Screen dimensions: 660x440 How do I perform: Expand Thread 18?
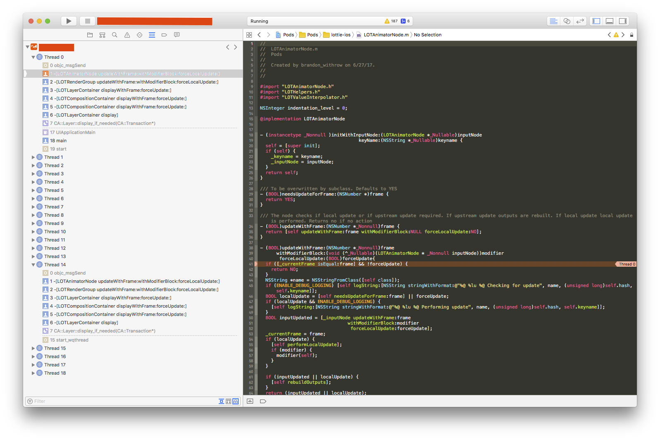33,373
